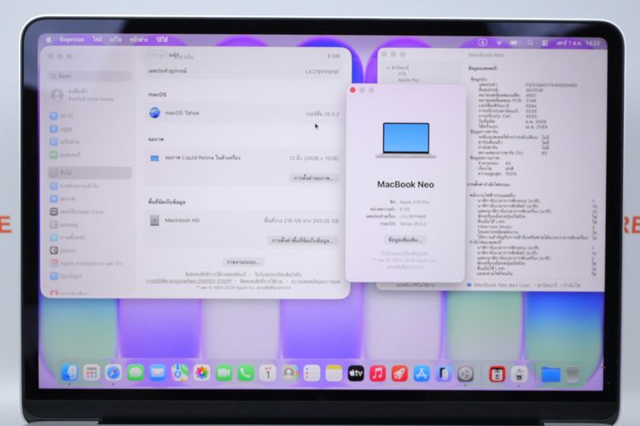Open the Window menu in menu bar
640x426 pixels.
pos(139,39)
